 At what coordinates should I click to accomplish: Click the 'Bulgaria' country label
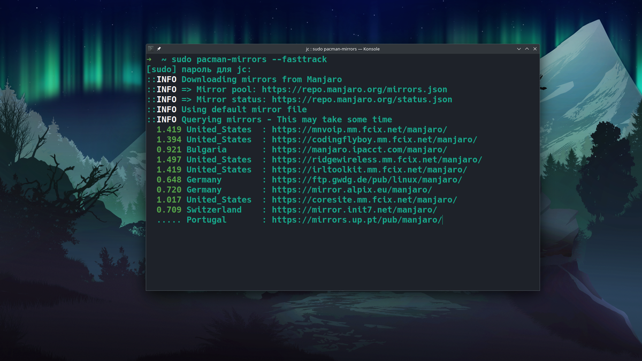207,150
